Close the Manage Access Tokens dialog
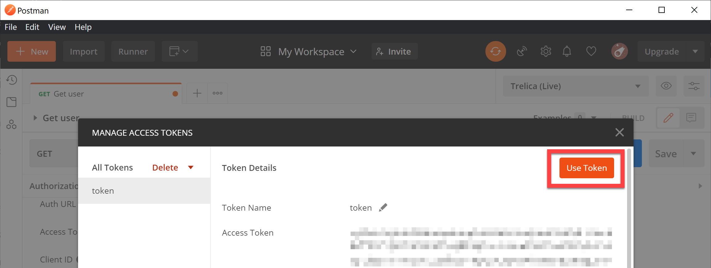The width and height of the screenshot is (711, 268). pos(619,132)
